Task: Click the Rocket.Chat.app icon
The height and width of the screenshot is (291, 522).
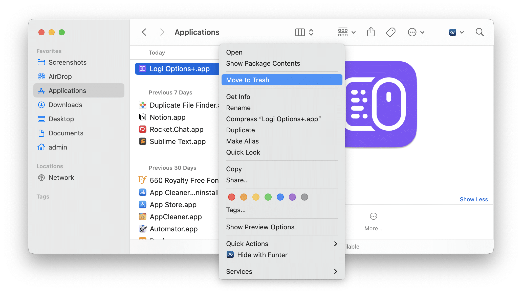Action: [x=143, y=129]
